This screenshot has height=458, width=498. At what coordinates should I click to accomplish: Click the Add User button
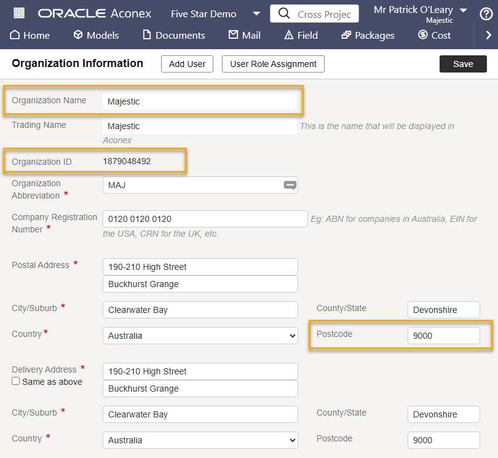click(187, 64)
